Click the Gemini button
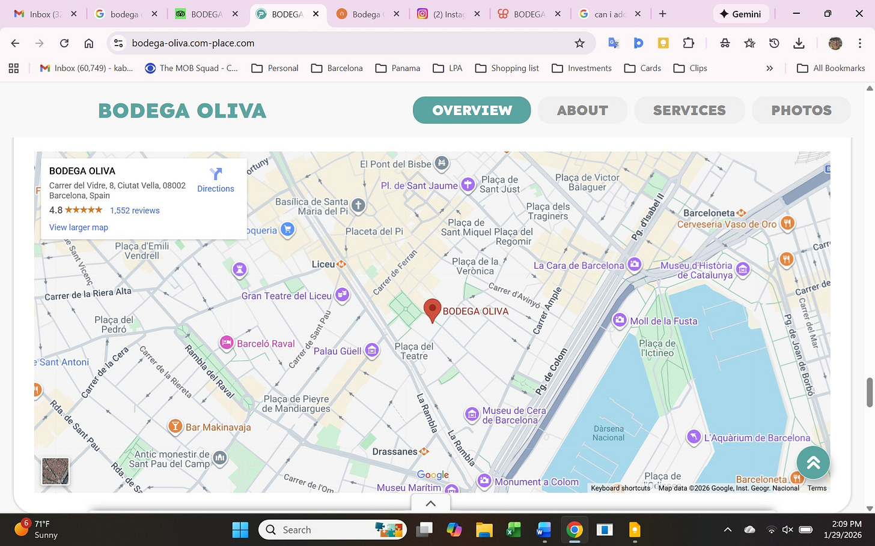The image size is (875, 546). [740, 14]
